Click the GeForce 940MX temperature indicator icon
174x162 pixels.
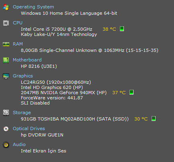(132, 92)
